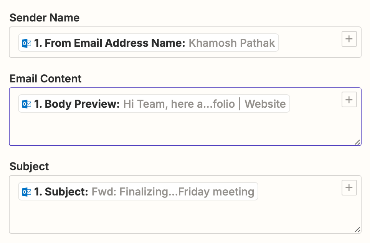
Task: Select the "1. Body Preview:" bold label
Action: pyautogui.click(x=77, y=104)
